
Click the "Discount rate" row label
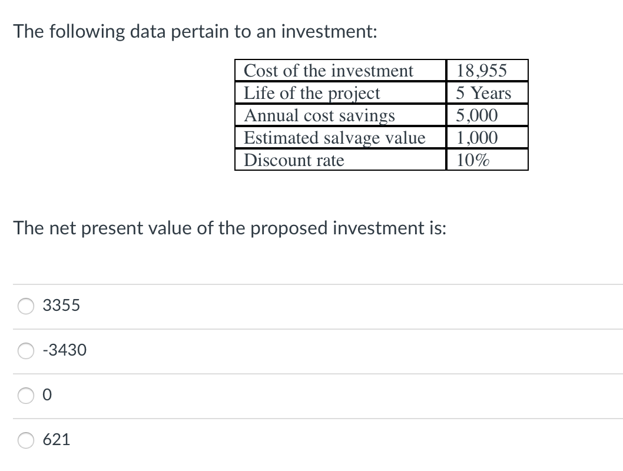pyautogui.click(x=294, y=160)
